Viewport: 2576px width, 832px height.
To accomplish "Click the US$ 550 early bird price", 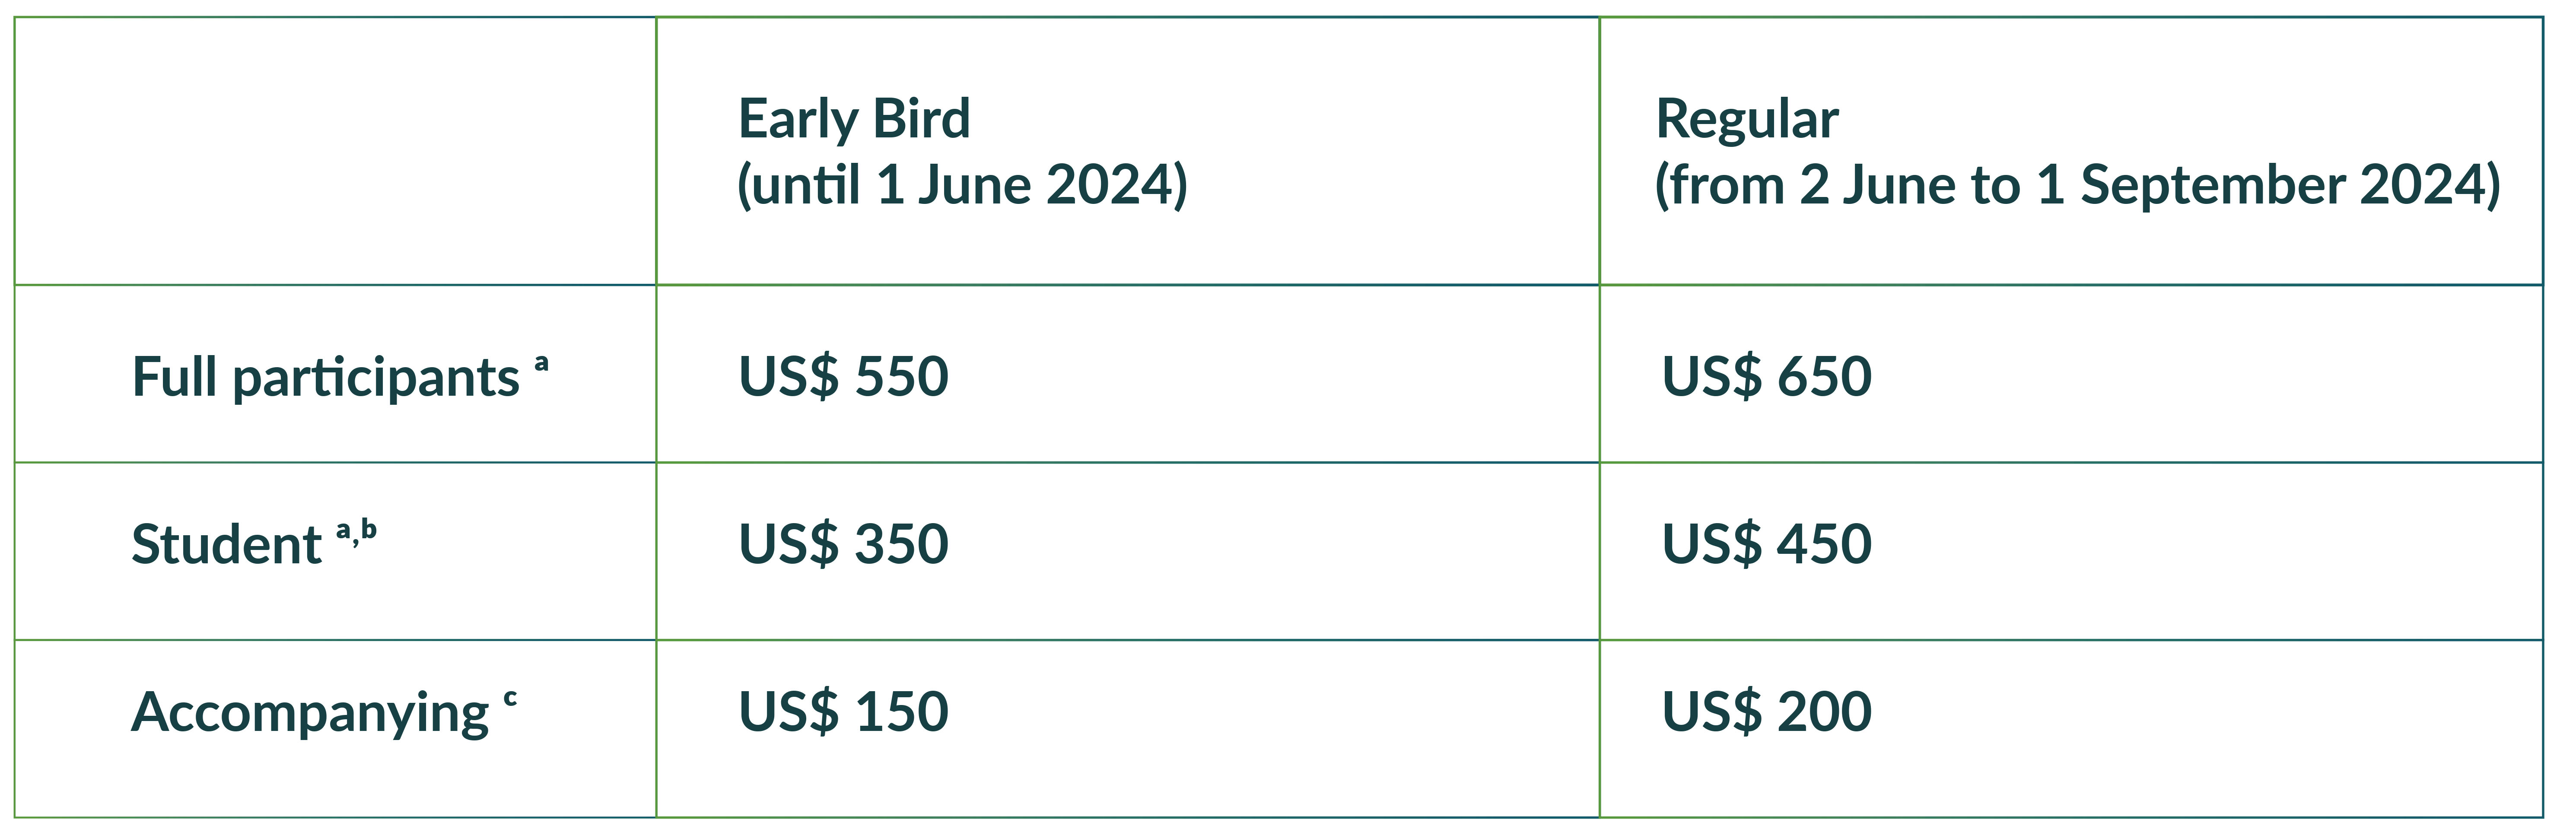I will click(x=843, y=377).
